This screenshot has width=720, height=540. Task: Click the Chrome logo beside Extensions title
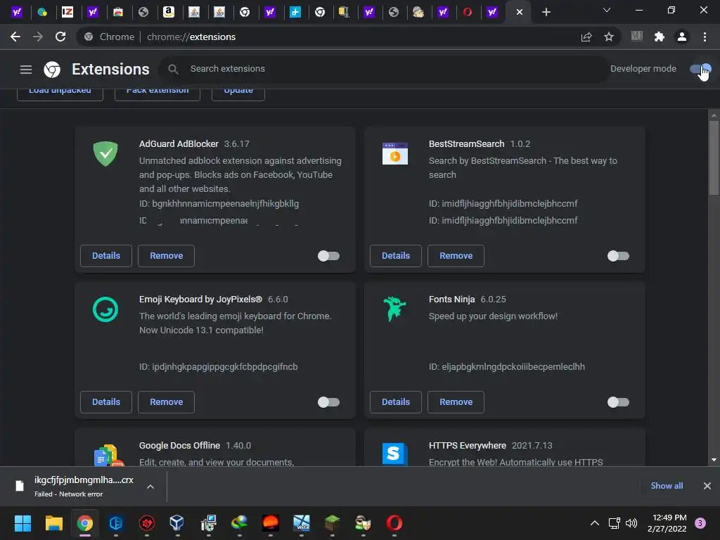point(52,70)
